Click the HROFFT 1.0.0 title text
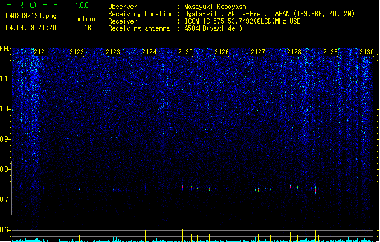Screen dimensions: 380x242 [x=47, y=5]
